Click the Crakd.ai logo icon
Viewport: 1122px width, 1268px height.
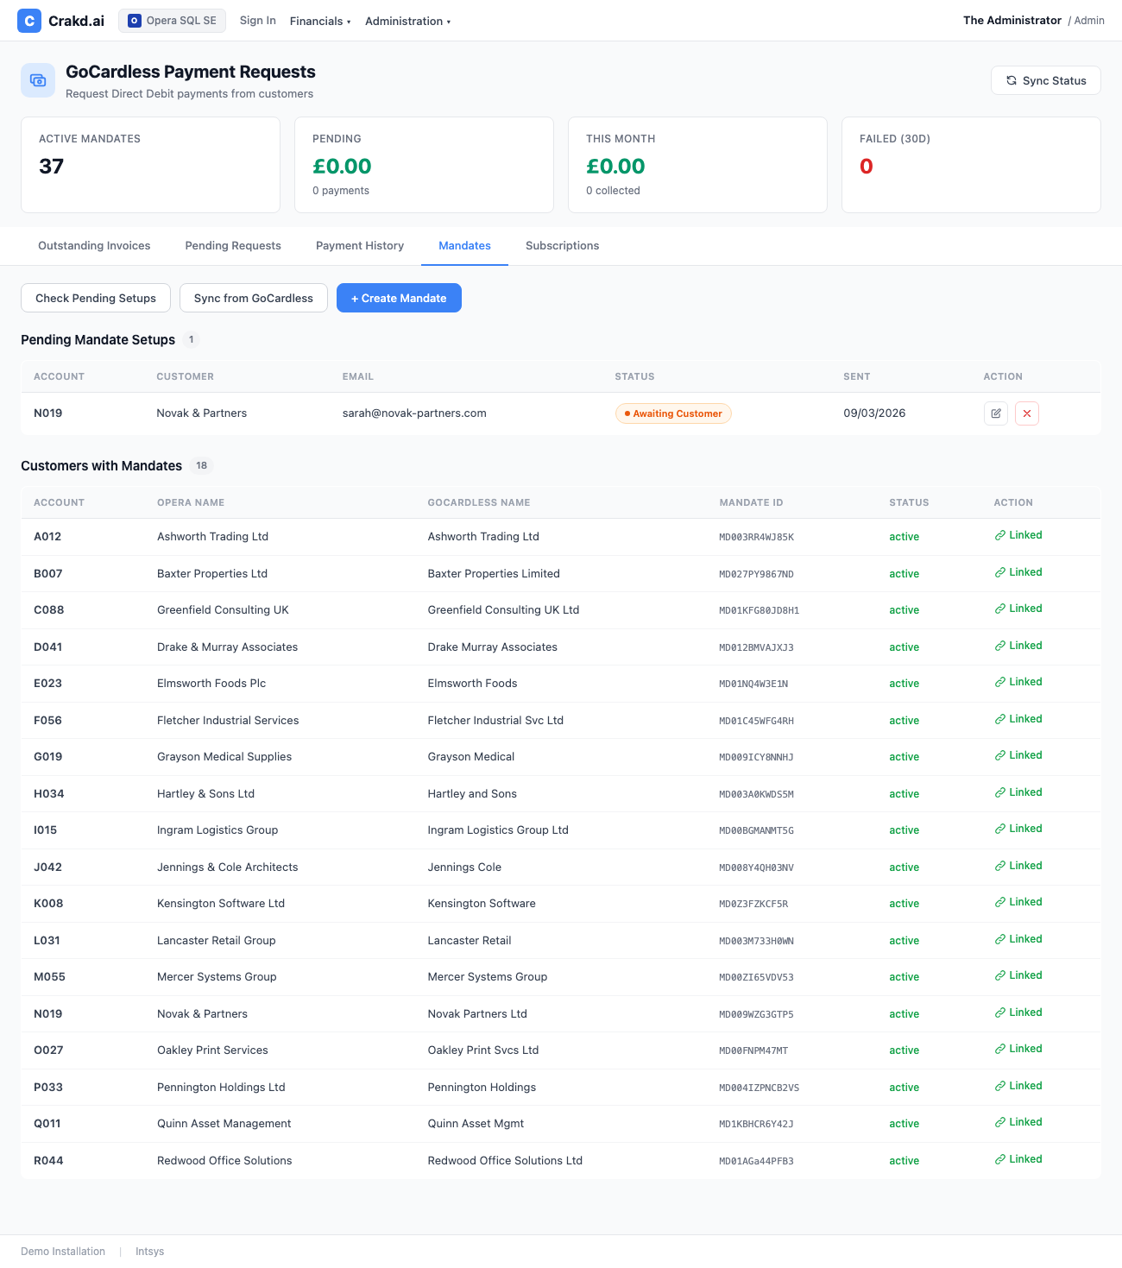click(x=29, y=21)
